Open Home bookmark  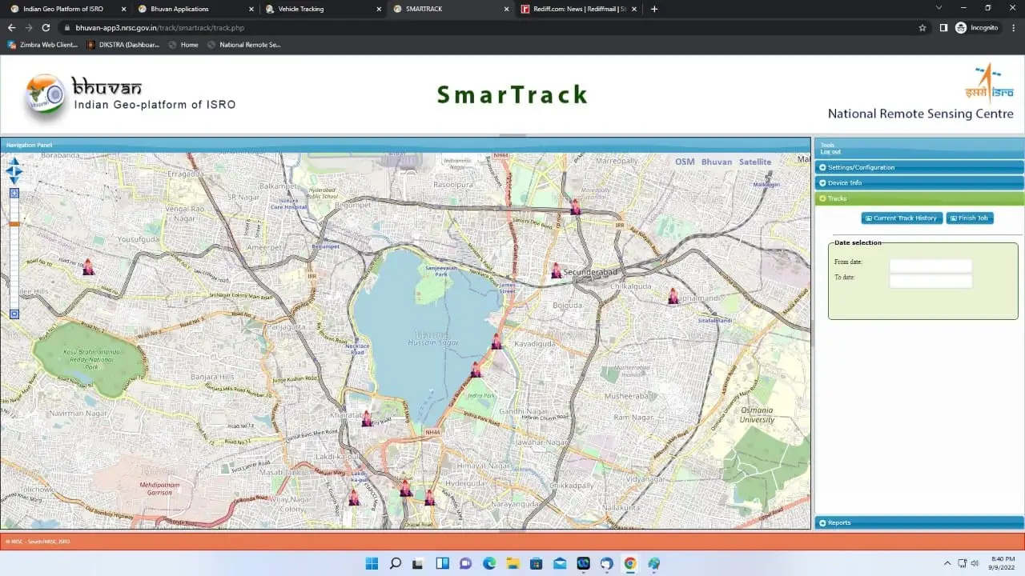pyautogui.click(x=183, y=45)
